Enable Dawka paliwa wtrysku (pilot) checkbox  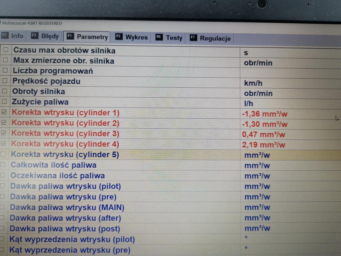pyautogui.click(x=2, y=186)
